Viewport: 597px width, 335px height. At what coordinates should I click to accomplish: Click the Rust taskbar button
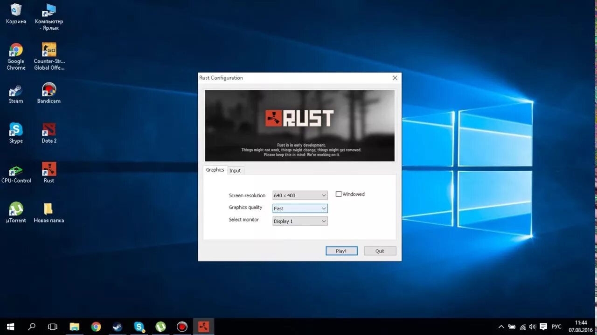pos(203,327)
